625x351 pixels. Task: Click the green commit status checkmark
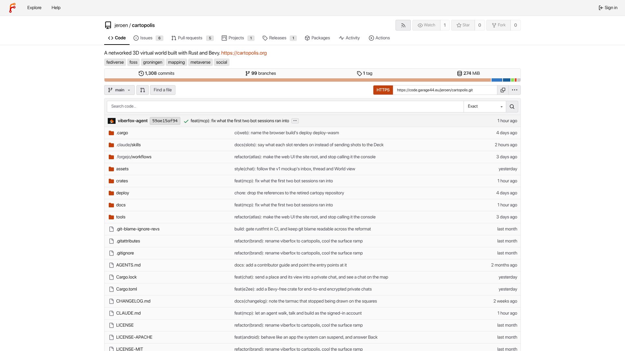tap(186, 121)
